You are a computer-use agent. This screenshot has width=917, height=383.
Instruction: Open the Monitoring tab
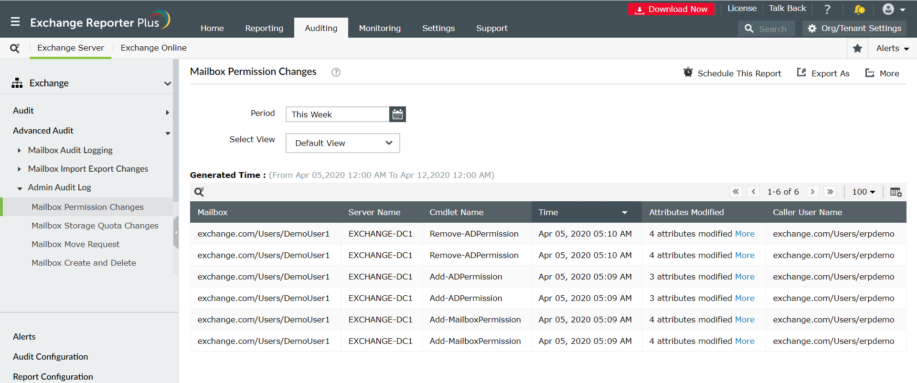380,28
